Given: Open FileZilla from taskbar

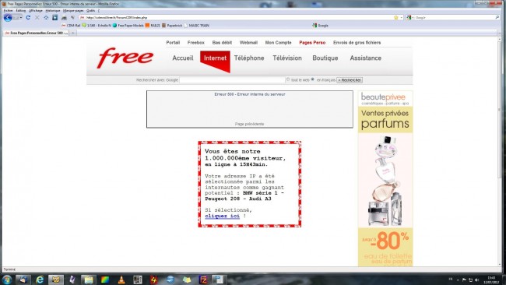Looking at the screenshot, I should point(203,280).
